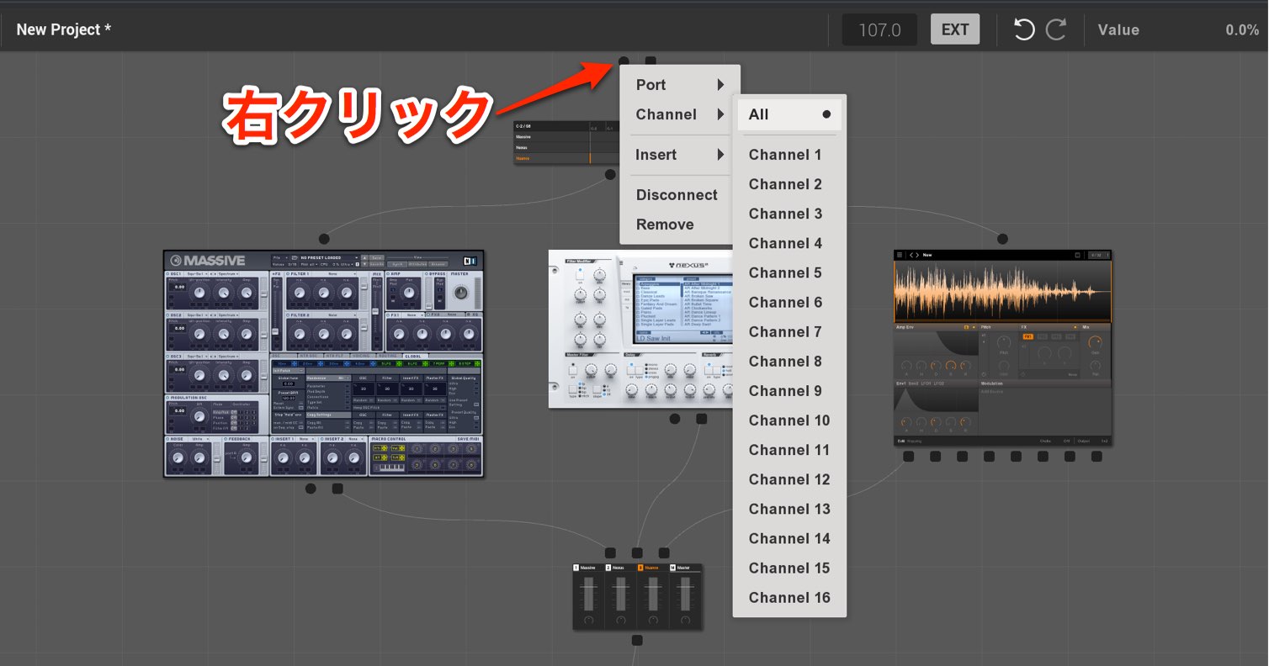The image size is (1269, 666).
Task: Set MIDI routing to Channel 12
Action: pos(789,479)
